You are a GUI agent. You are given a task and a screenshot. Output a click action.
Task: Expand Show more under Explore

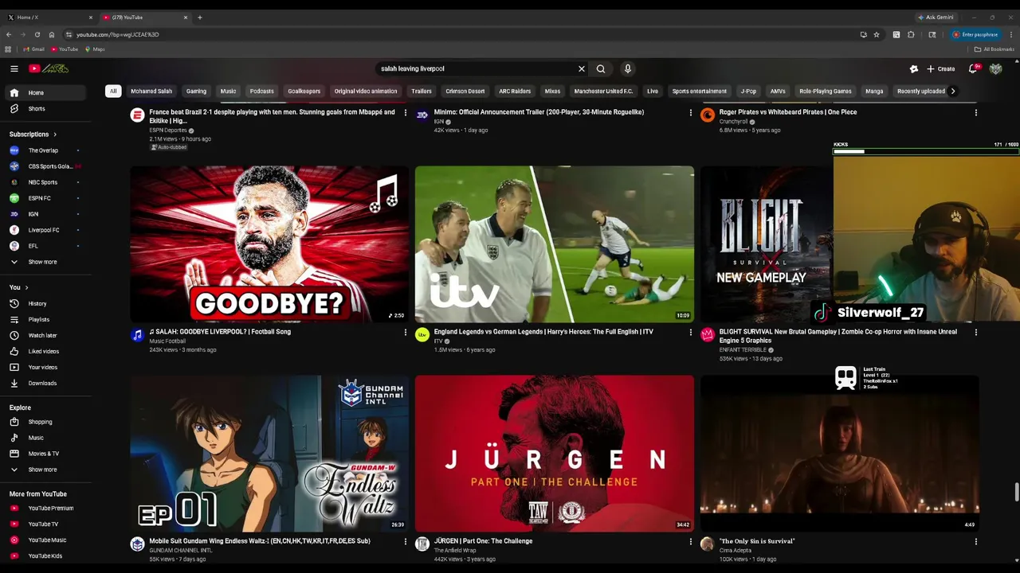pyautogui.click(x=46, y=470)
